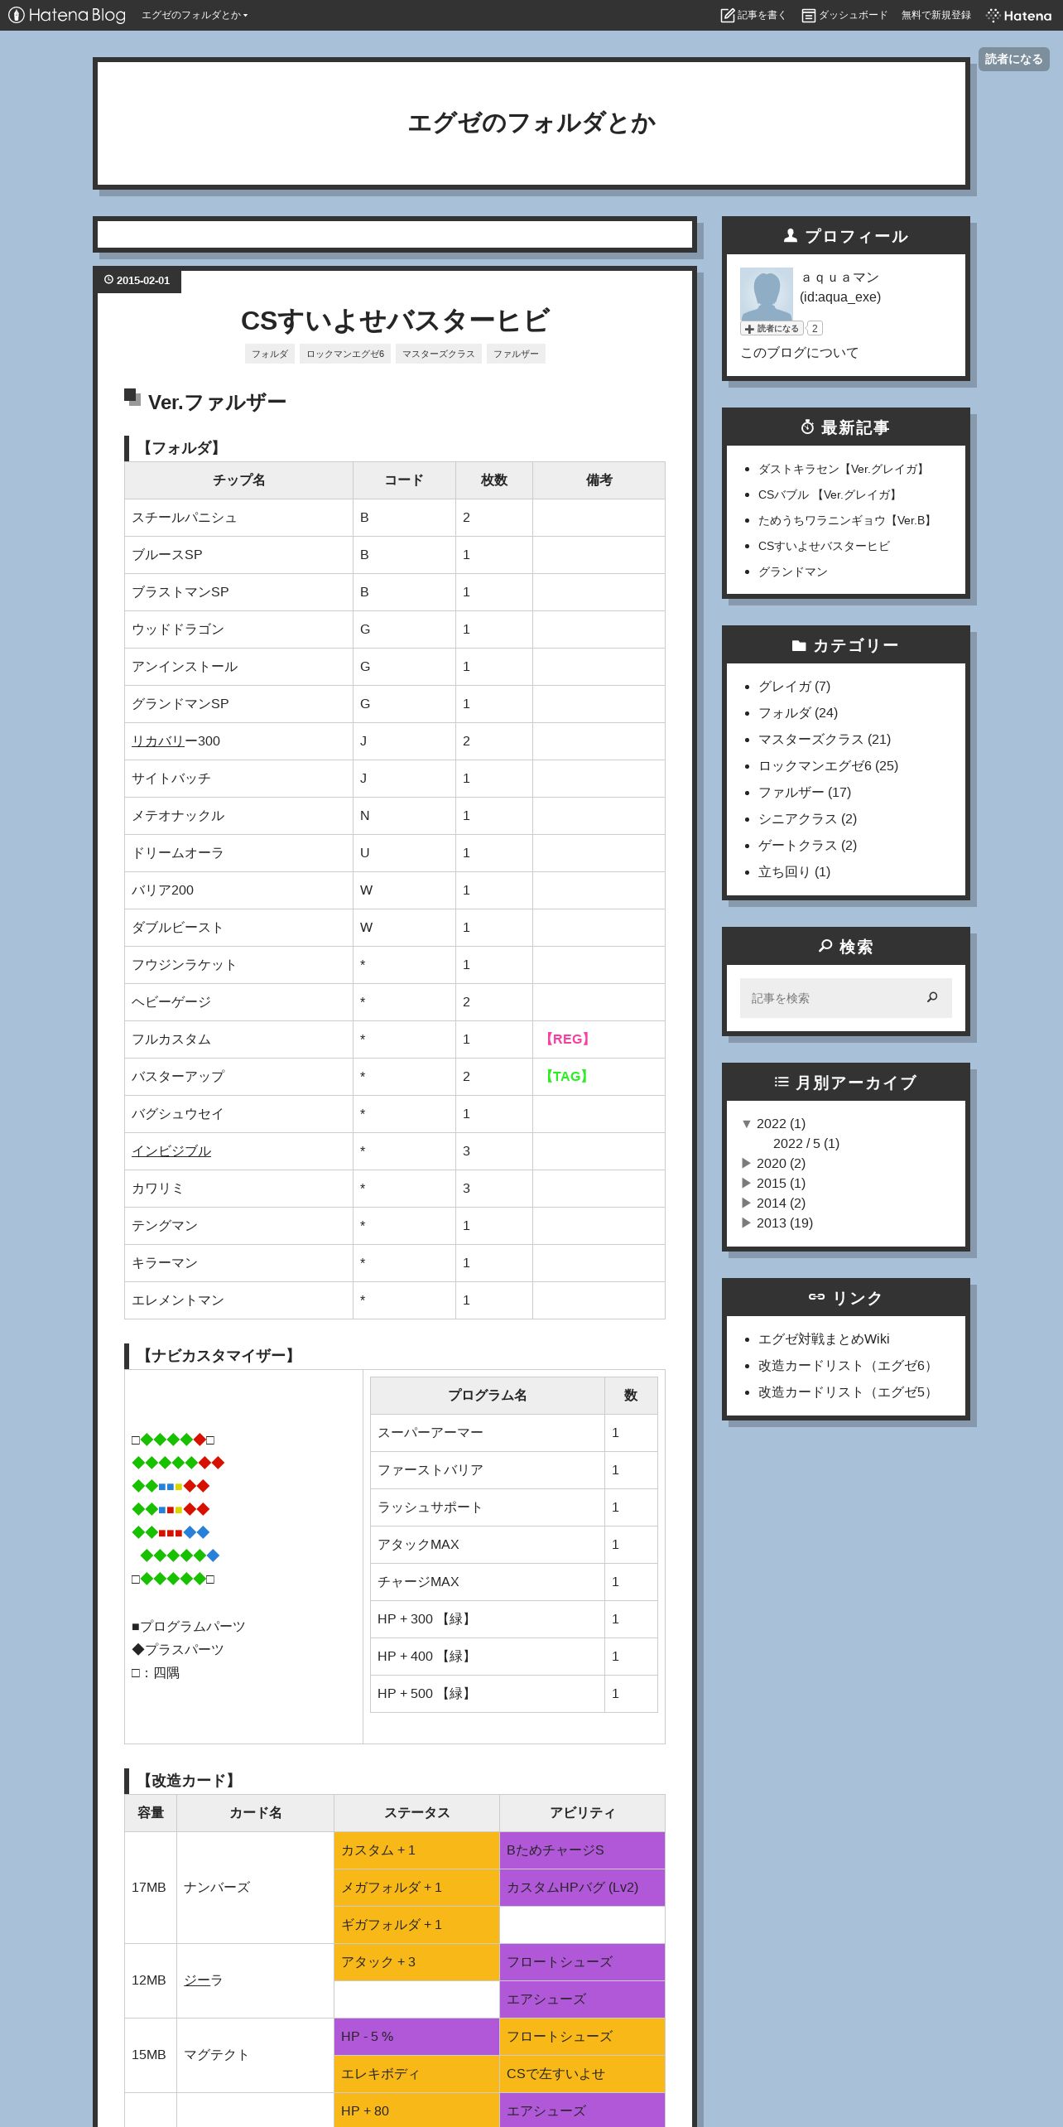Open category 立ち回り (1)

pyautogui.click(x=794, y=872)
